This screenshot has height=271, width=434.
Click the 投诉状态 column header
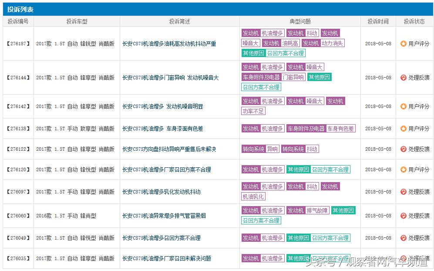(414, 21)
